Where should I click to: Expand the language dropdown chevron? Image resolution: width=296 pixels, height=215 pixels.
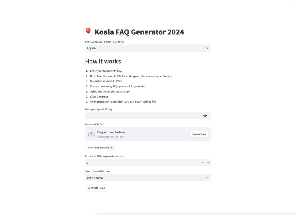(x=207, y=48)
